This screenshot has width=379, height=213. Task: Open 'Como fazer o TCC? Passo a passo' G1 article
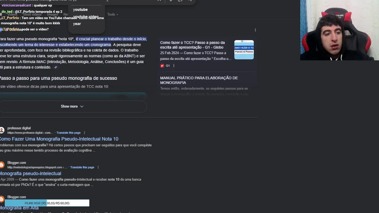click(x=192, y=45)
